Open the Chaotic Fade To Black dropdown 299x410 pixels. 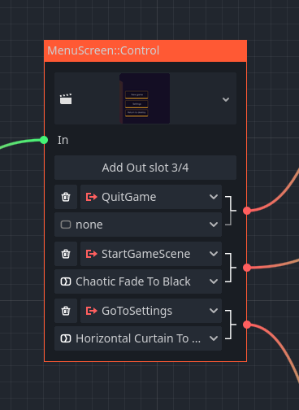coord(138,281)
